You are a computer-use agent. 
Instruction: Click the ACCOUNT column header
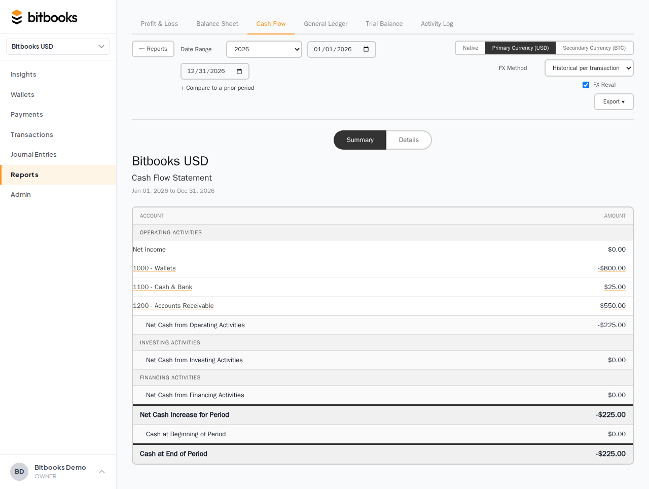click(152, 216)
